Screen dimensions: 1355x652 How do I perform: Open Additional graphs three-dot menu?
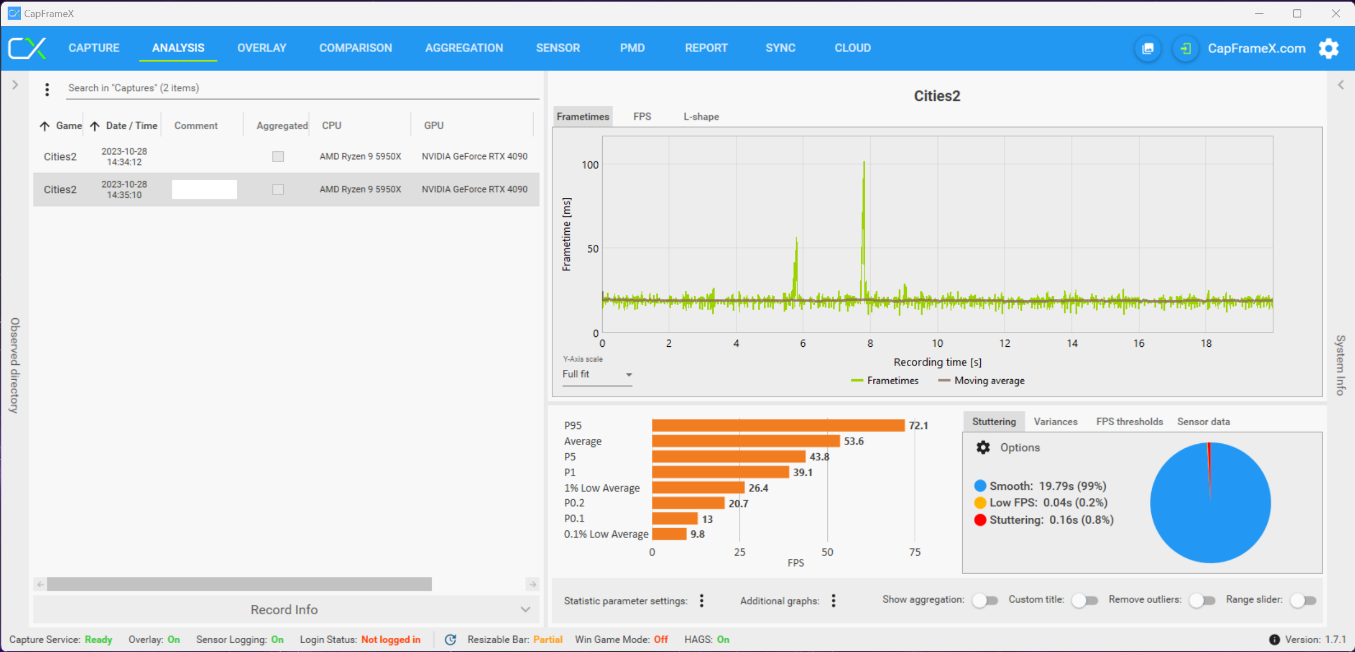pos(833,600)
